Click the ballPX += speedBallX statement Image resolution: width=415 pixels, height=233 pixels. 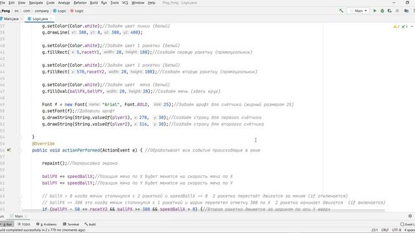[x=68, y=176]
